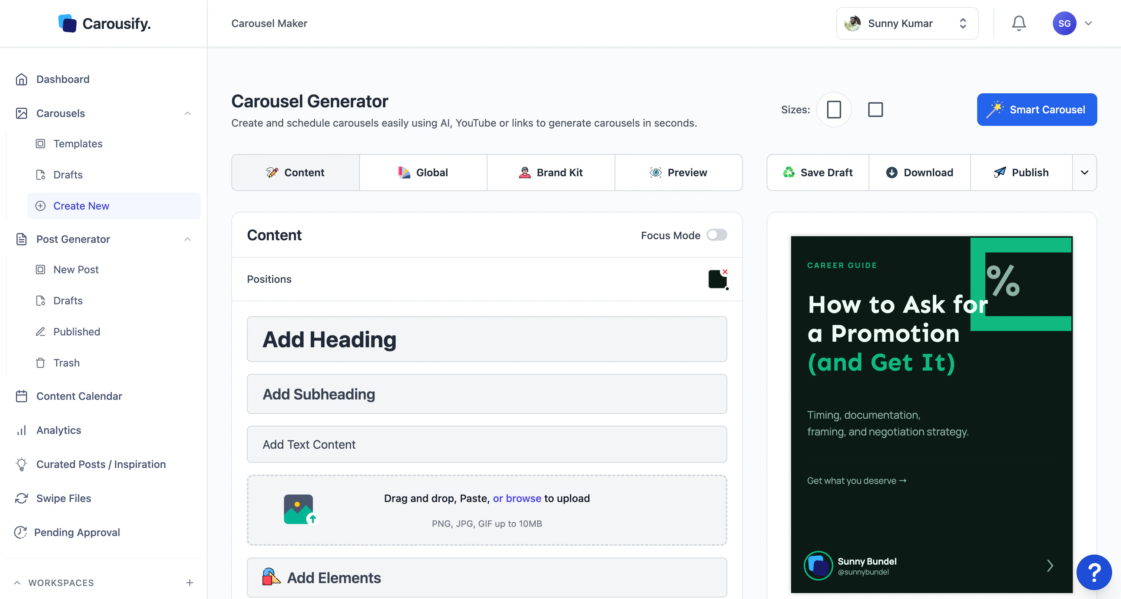Click the Post Generator document icon
The height and width of the screenshot is (599, 1121).
[22, 239]
